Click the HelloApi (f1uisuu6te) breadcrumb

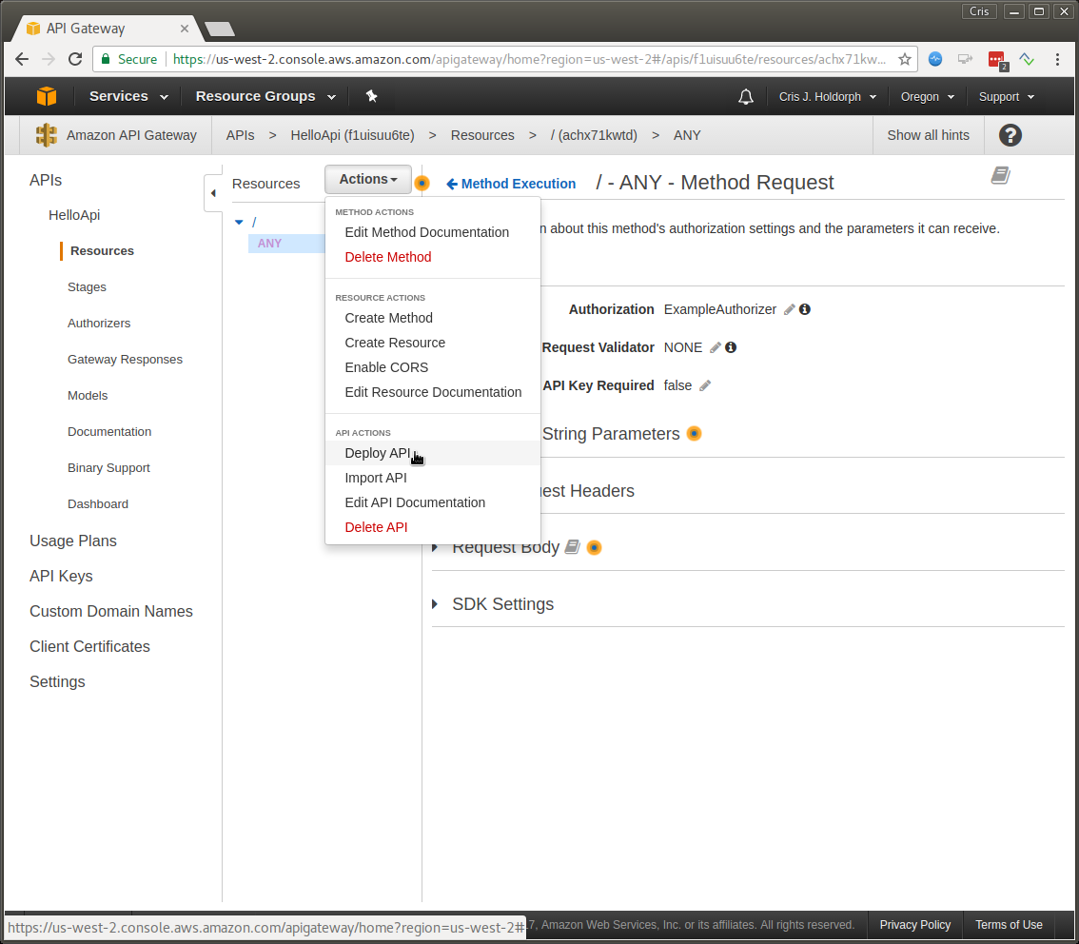pyautogui.click(x=352, y=135)
